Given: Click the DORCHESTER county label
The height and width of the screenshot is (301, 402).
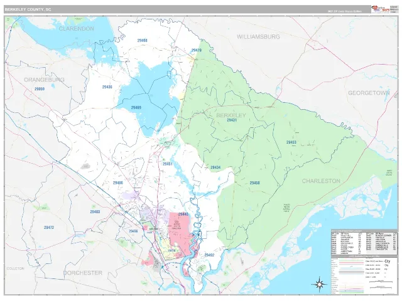Looking at the screenshot, I should [x=82, y=273].
